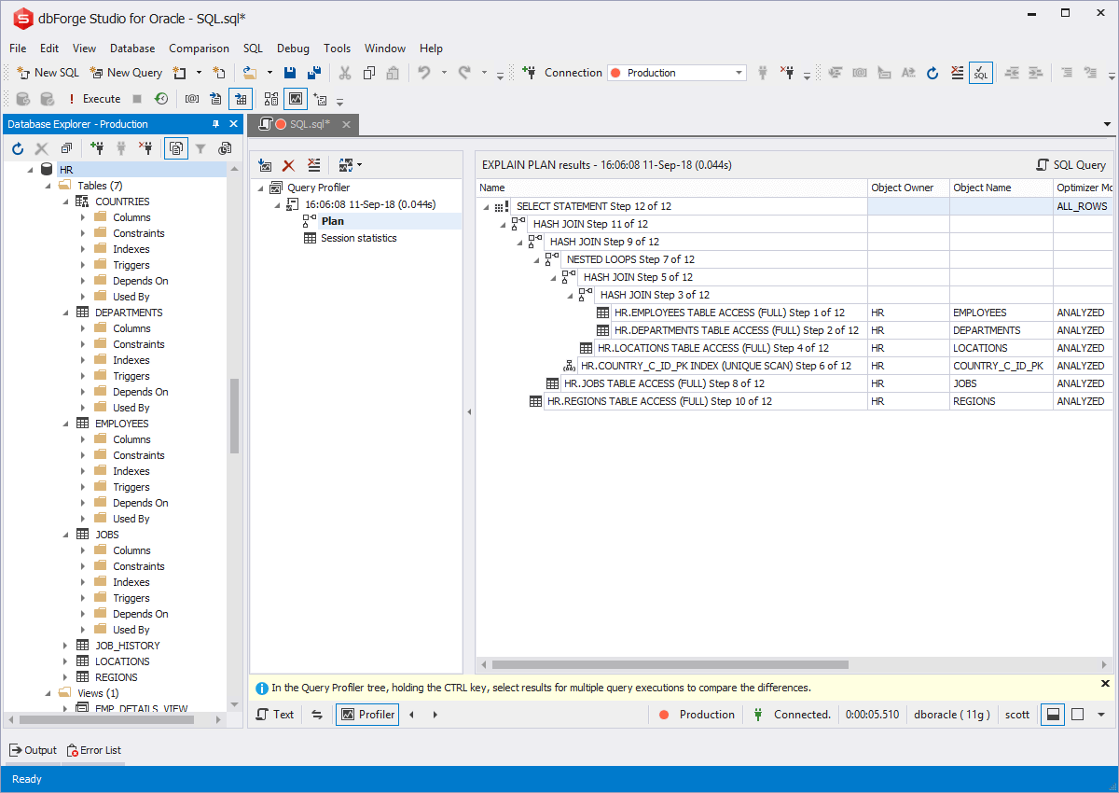Click the Cut scissors icon
The height and width of the screenshot is (793, 1119).
click(345, 73)
